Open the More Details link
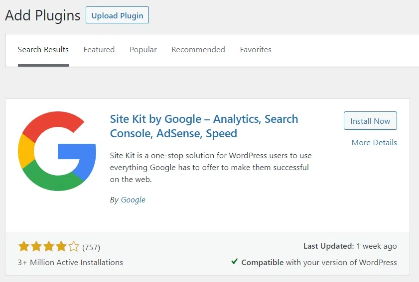The width and height of the screenshot is (419, 282). point(374,142)
